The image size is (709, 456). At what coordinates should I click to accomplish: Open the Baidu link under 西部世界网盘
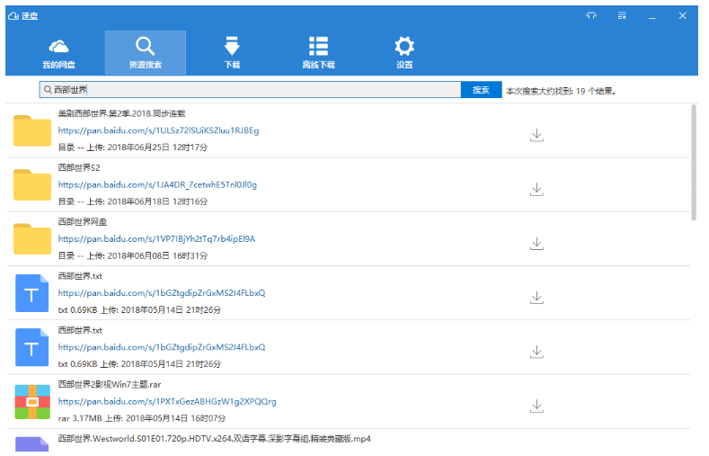point(156,239)
